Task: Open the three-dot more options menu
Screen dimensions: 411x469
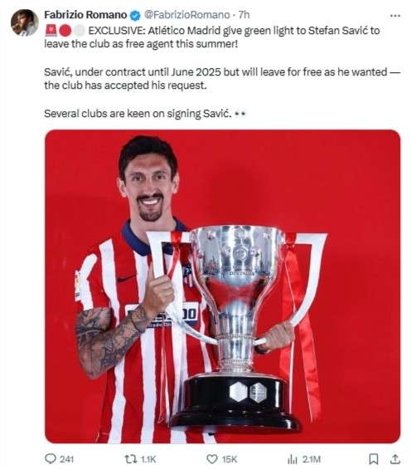Action: pos(395,16)
